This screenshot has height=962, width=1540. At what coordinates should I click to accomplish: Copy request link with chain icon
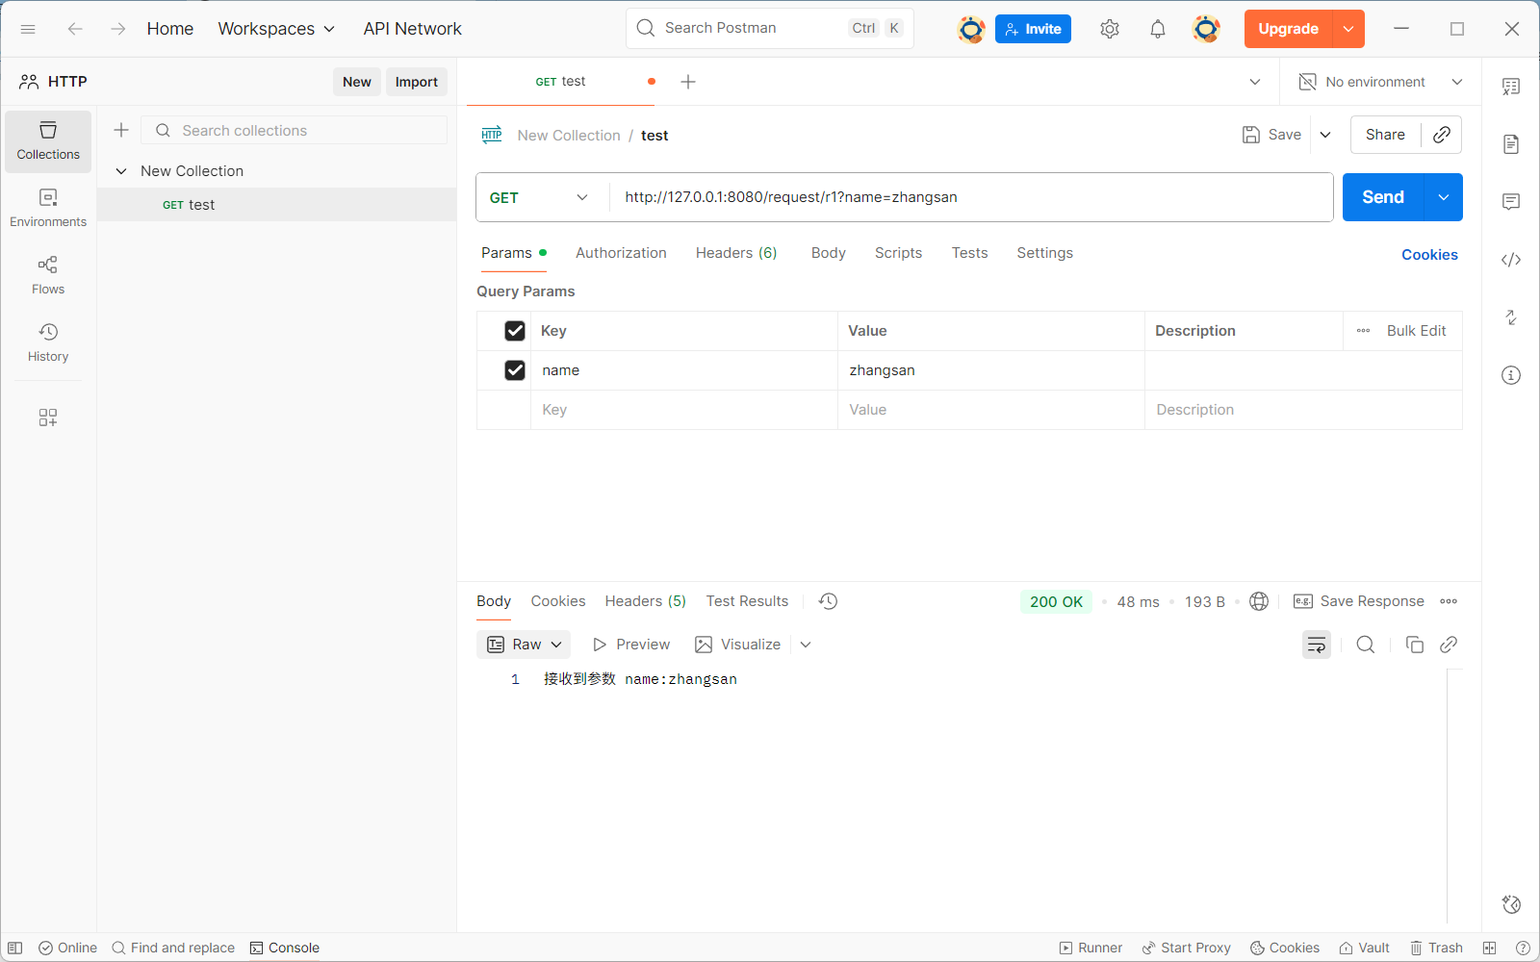1442,135
